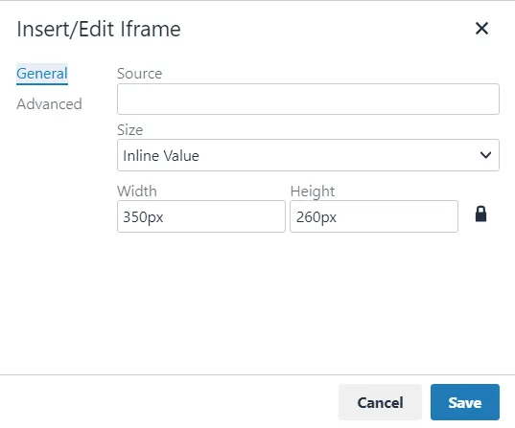The width and height of the screenshot is (515, 428).
Task: Open the Advanced tab
Action: point(49,104)
